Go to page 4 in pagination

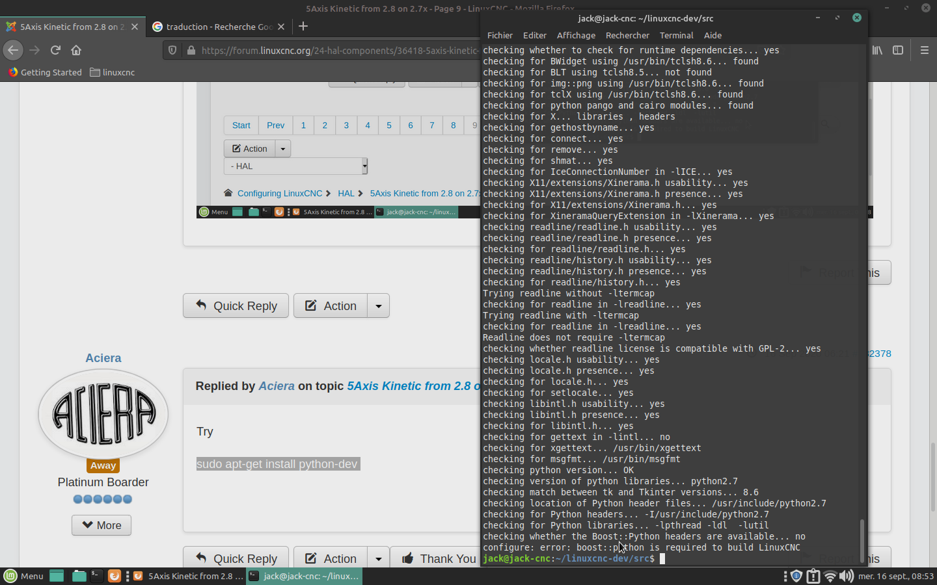(368, 125)
